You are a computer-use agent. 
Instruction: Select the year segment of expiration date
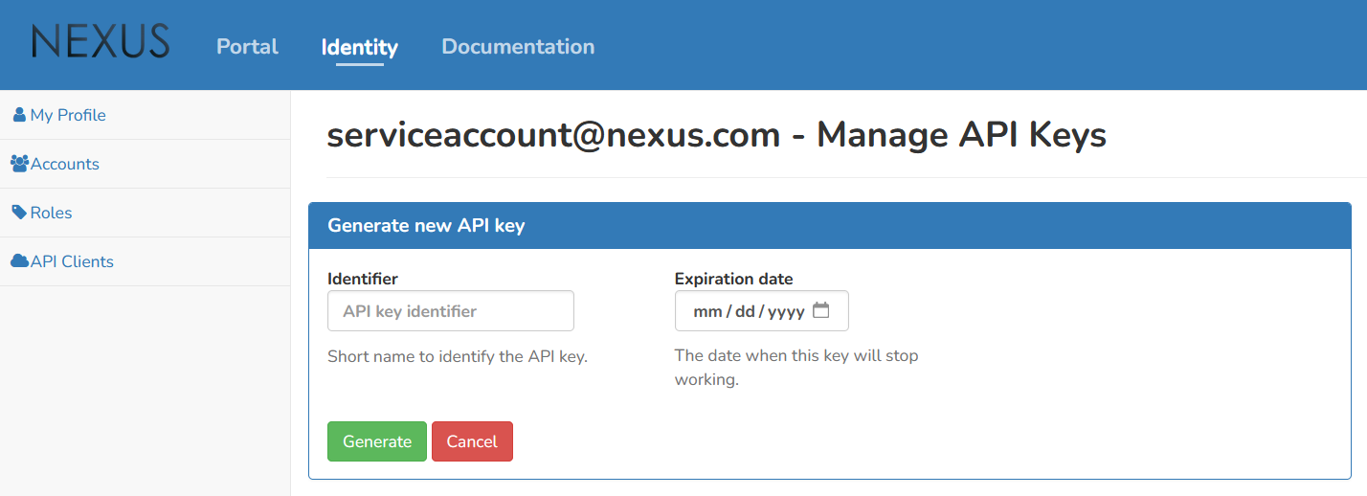coord(786,311)
